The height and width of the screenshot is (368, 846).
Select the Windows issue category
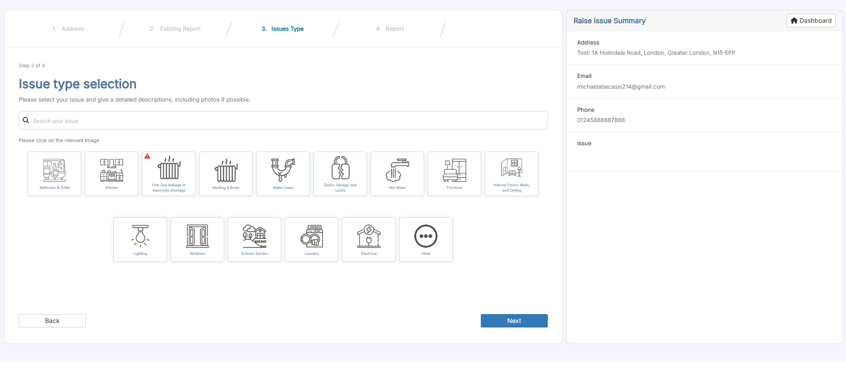pyautogui.click(x=197, y=240)
